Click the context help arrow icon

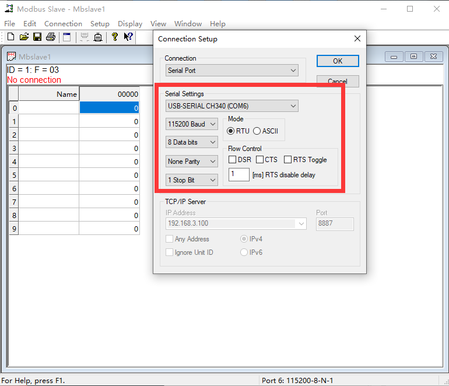pos(128,37)
